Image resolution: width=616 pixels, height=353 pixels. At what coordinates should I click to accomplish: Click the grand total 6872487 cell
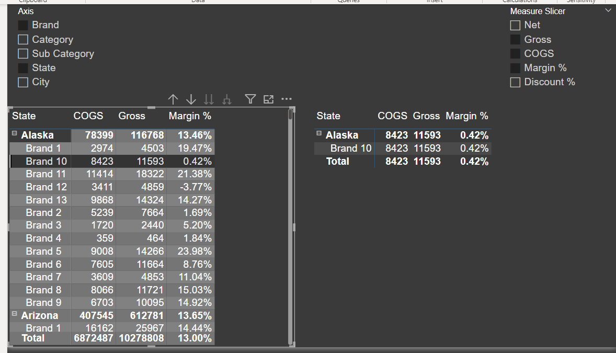pos(94,338)
